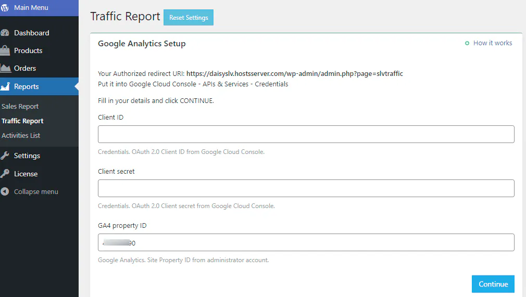Click into the Client secret field

click(x=306, y=188)
